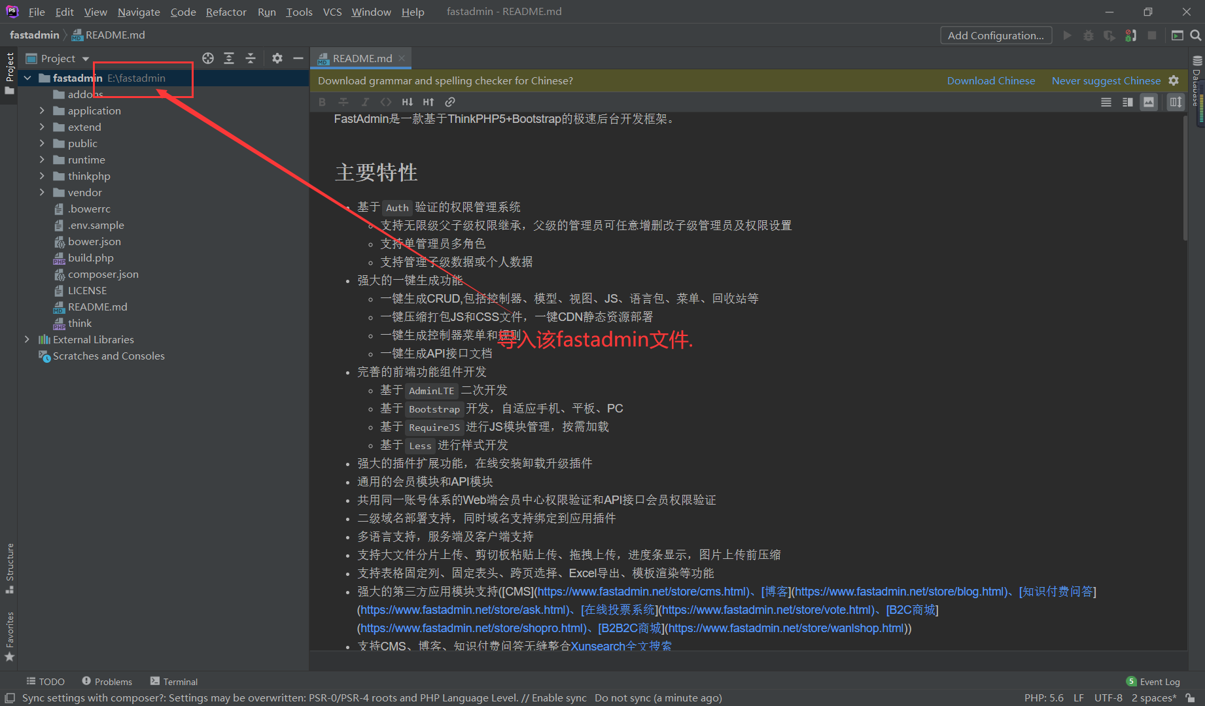Insert code span with toolbar icon
Screen dimensions: 1205x706
[386, 102]
